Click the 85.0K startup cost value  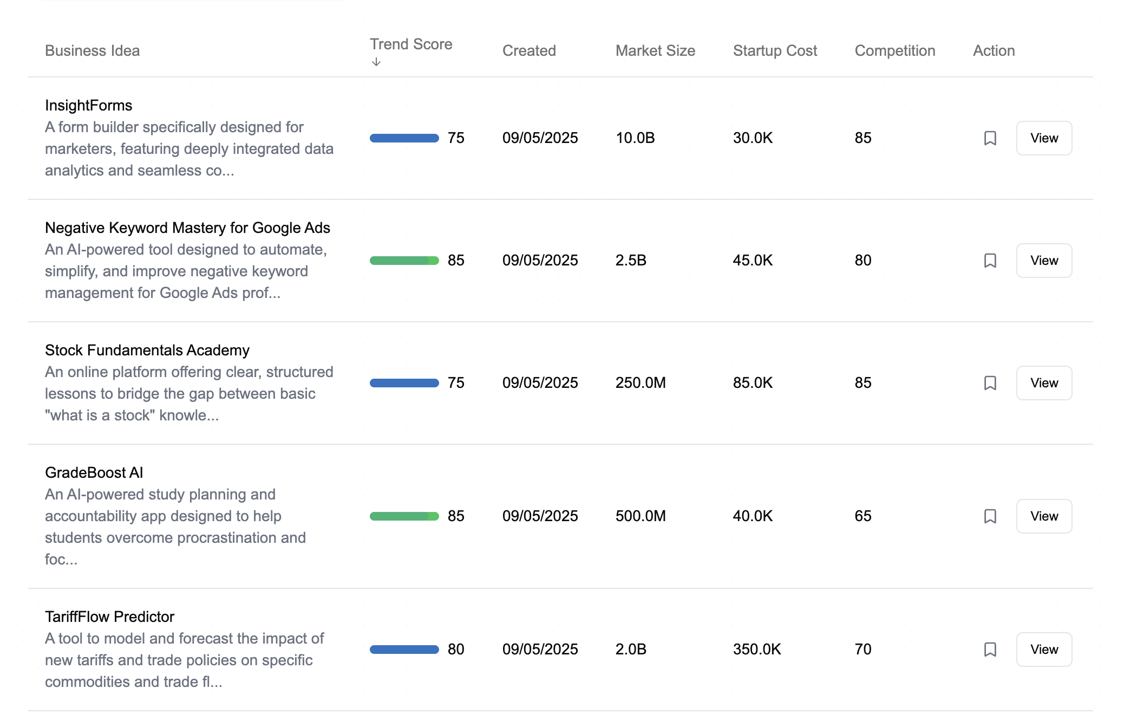(x=753, y=383)
